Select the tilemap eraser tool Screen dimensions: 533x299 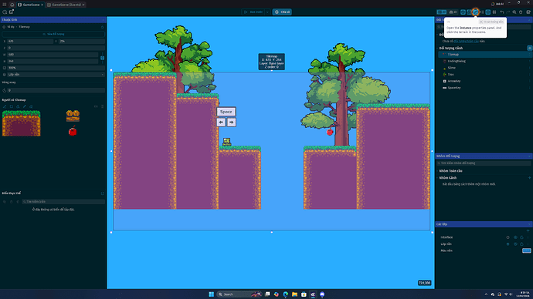click(31, 106)
